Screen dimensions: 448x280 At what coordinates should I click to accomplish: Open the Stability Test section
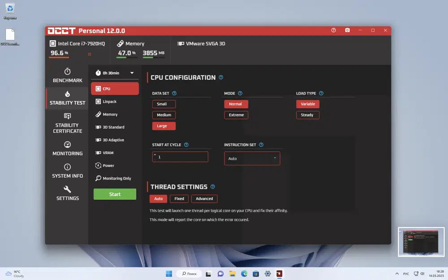tap(68, 98)
